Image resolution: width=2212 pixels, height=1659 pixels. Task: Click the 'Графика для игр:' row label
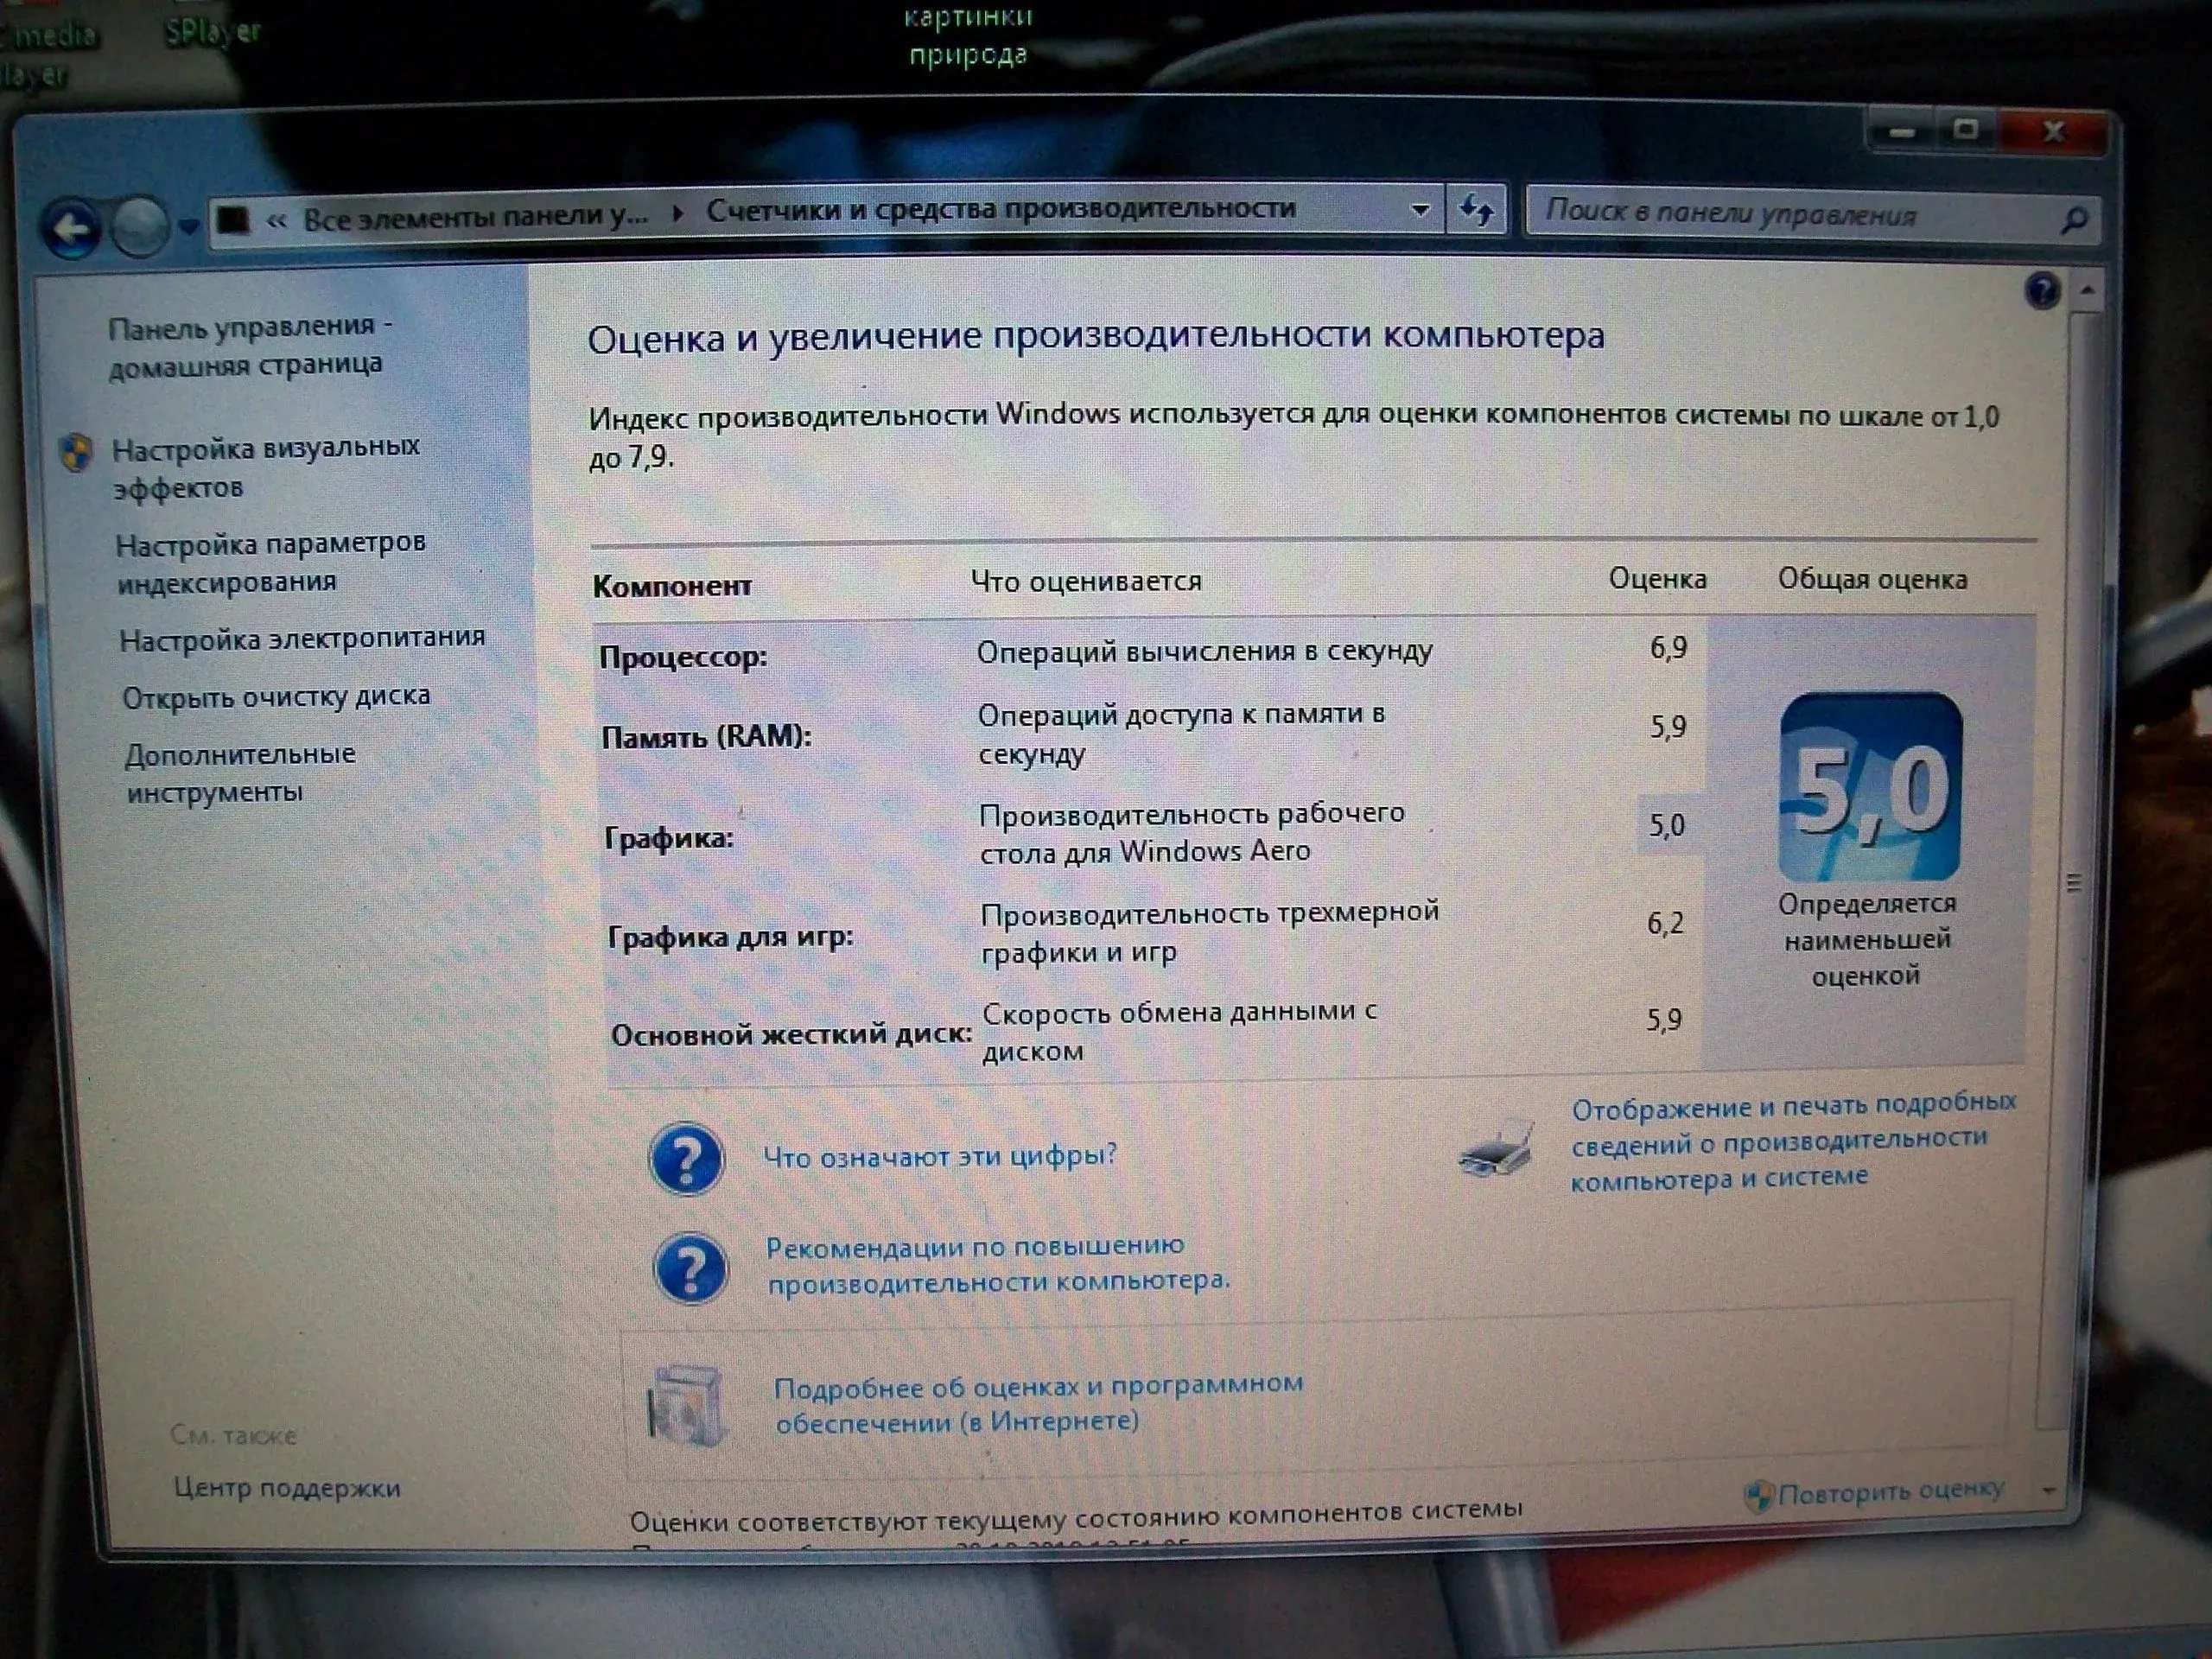(731, 937)
